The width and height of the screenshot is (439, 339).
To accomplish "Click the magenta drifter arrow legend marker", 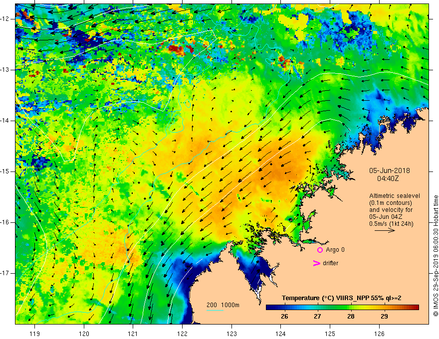I will (x=316, y=263).
